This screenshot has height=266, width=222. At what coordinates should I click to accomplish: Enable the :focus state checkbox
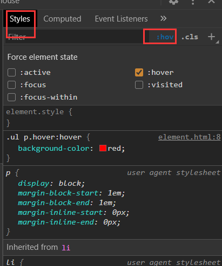[11, 85]
